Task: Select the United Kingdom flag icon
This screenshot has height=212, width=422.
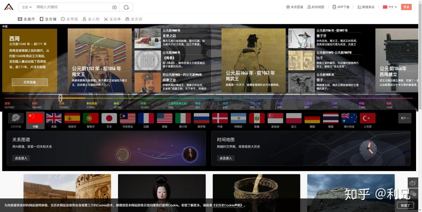Action: coord(54,118)
